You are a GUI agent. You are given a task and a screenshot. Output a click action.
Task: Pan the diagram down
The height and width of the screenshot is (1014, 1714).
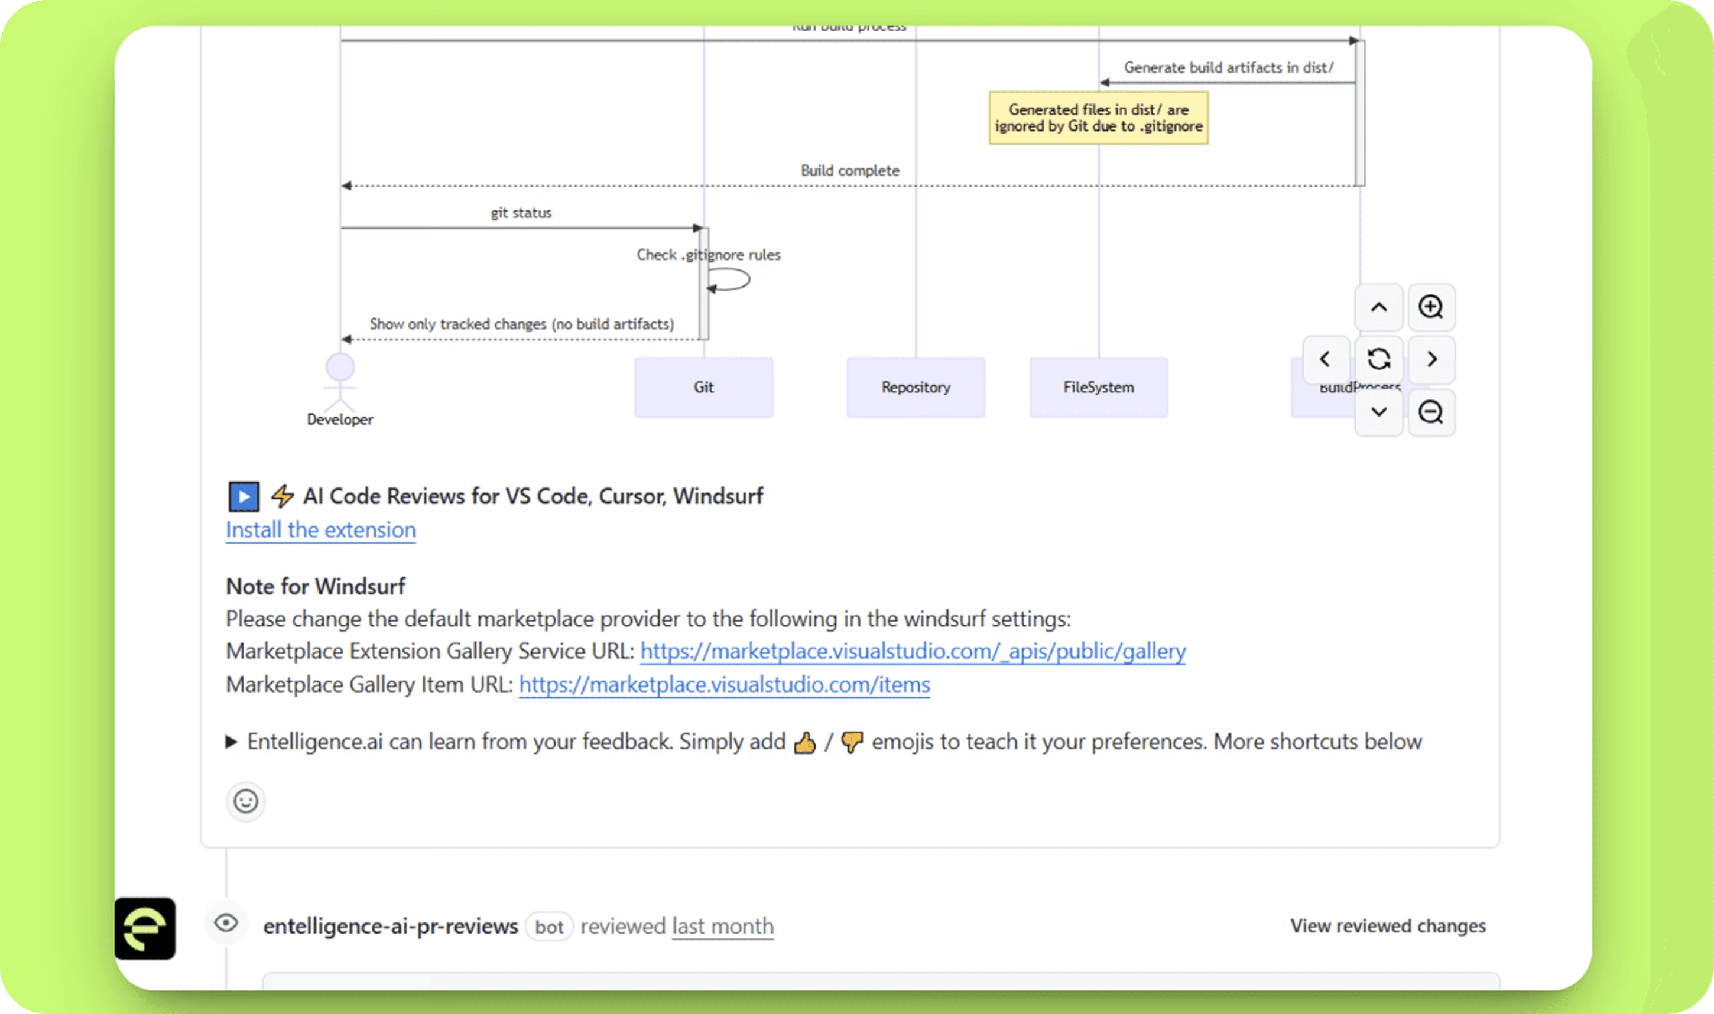(1378, 412)
